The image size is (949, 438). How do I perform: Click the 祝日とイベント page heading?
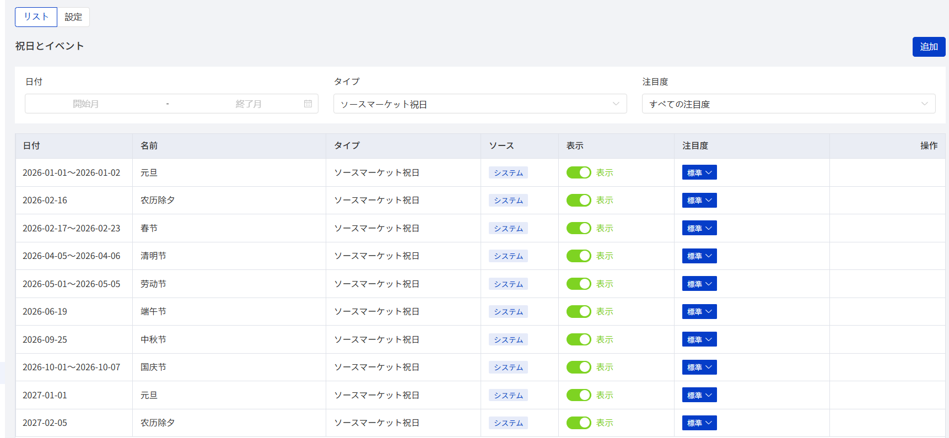point(50,46)
